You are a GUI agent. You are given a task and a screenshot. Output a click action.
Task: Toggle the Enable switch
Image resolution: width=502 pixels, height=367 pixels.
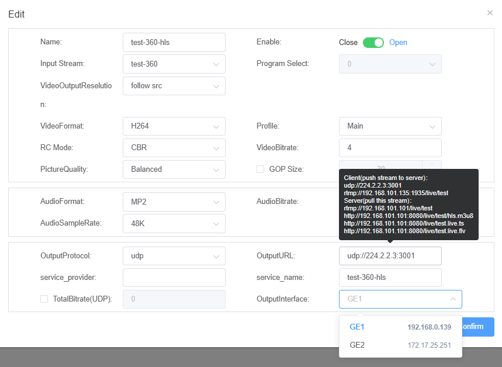373,43
